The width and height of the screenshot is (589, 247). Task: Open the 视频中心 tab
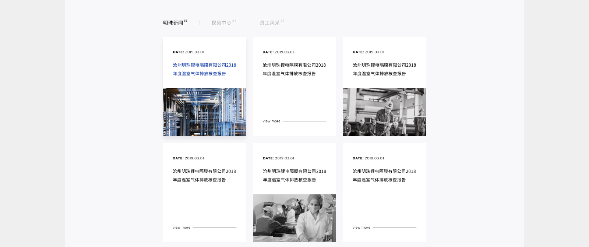point(221,23)
